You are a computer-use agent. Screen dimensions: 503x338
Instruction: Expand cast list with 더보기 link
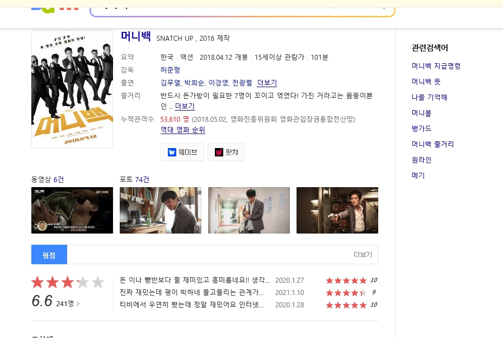267,83
